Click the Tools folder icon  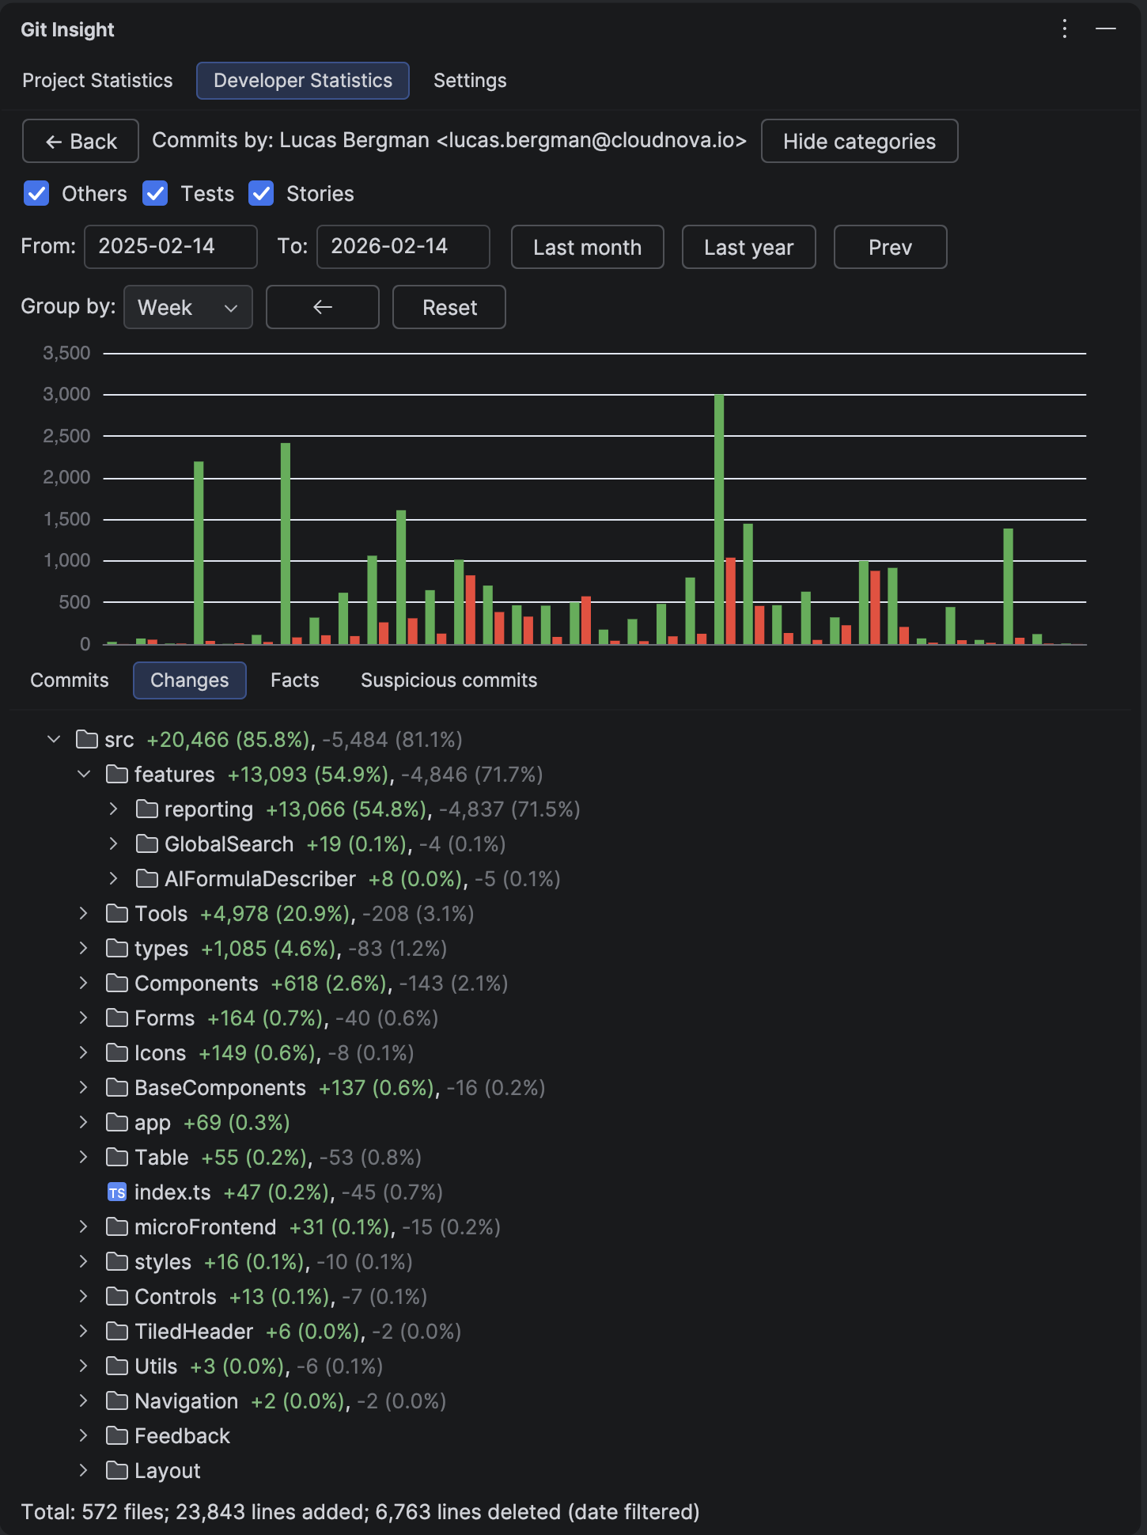coord(117,914)
